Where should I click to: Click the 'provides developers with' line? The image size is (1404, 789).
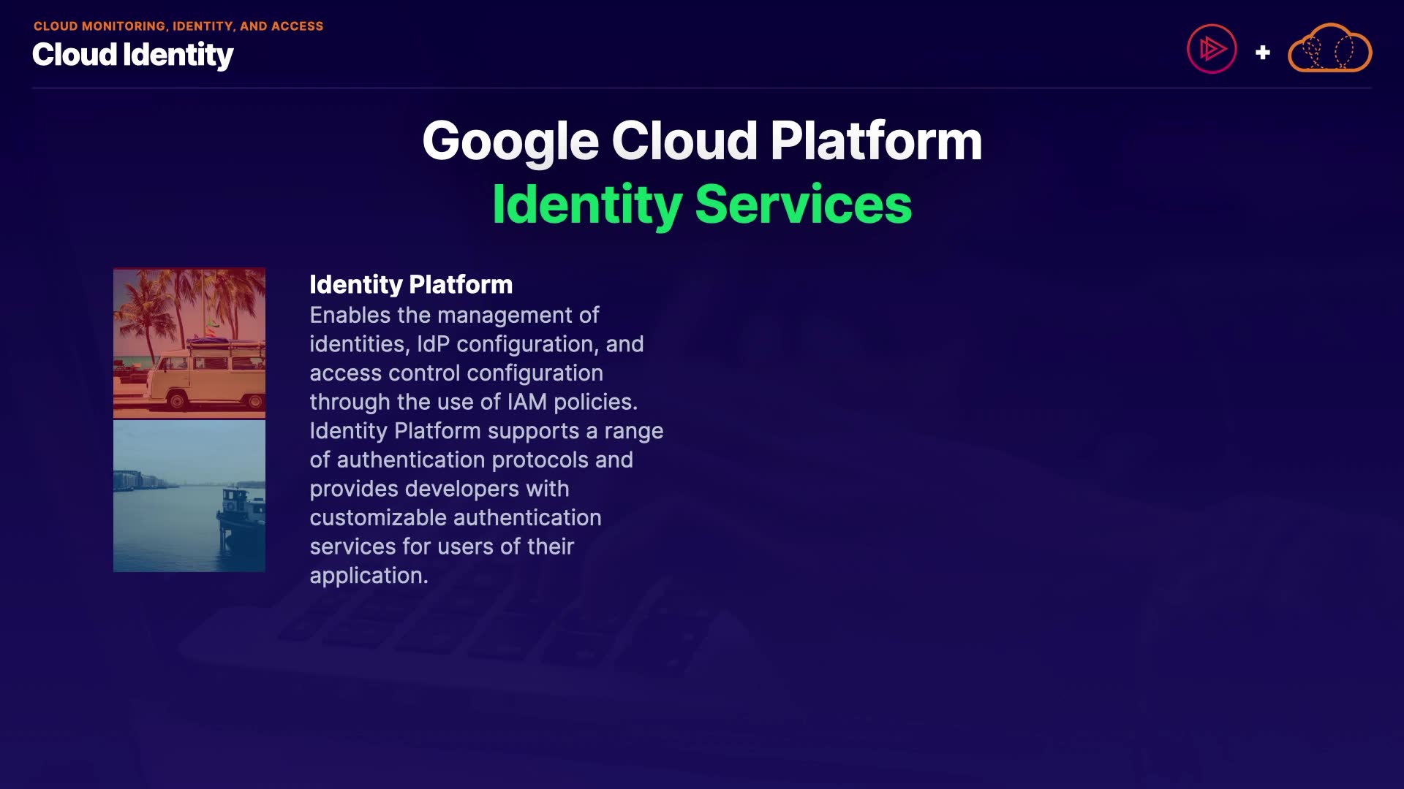point(439,489)
